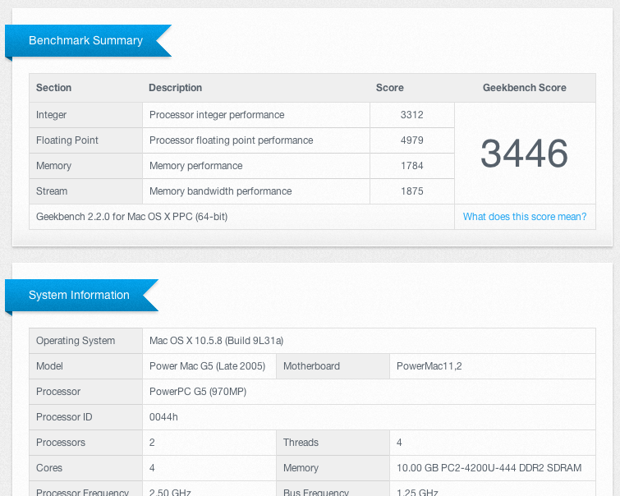Click the 'Memory performance' description cell
The height and width of the screenshot is (496, 620).
coord(256,166)
